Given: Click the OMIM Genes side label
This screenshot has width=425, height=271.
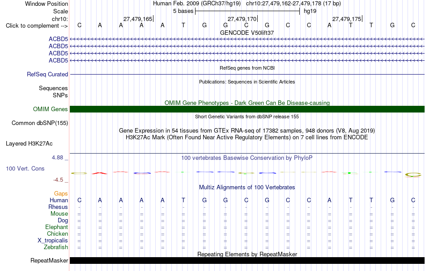Looking at the screenshot, I should coord(51,109).
